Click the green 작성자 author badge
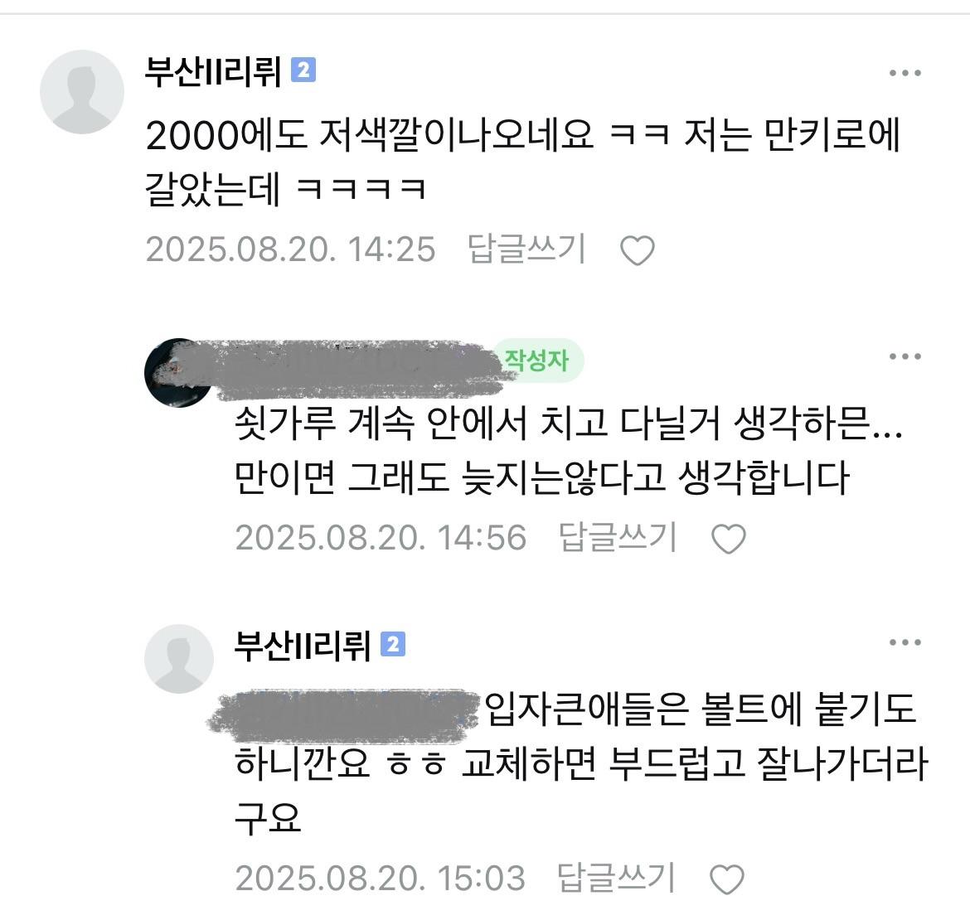The image size is (970, 915). (x=537, y=361)
